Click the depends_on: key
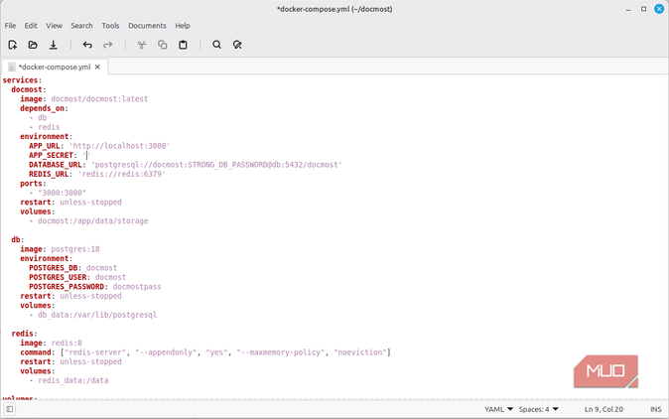 click(44, 108)
